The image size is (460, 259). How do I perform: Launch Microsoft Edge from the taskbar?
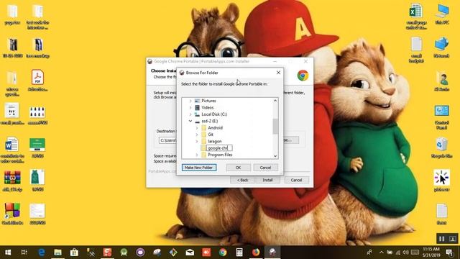tap(42, 253)
